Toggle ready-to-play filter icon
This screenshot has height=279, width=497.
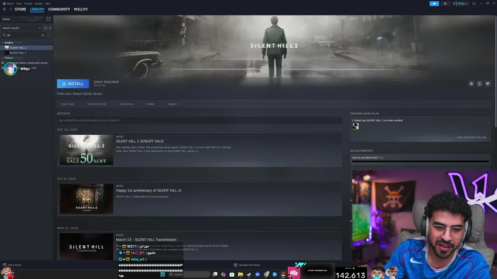(x=50, y=28)
